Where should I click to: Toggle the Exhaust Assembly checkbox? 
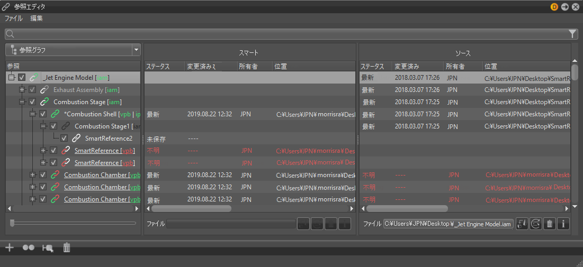[32, 90]
